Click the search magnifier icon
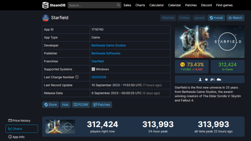251x141 pixels. (x=118, y=5)
